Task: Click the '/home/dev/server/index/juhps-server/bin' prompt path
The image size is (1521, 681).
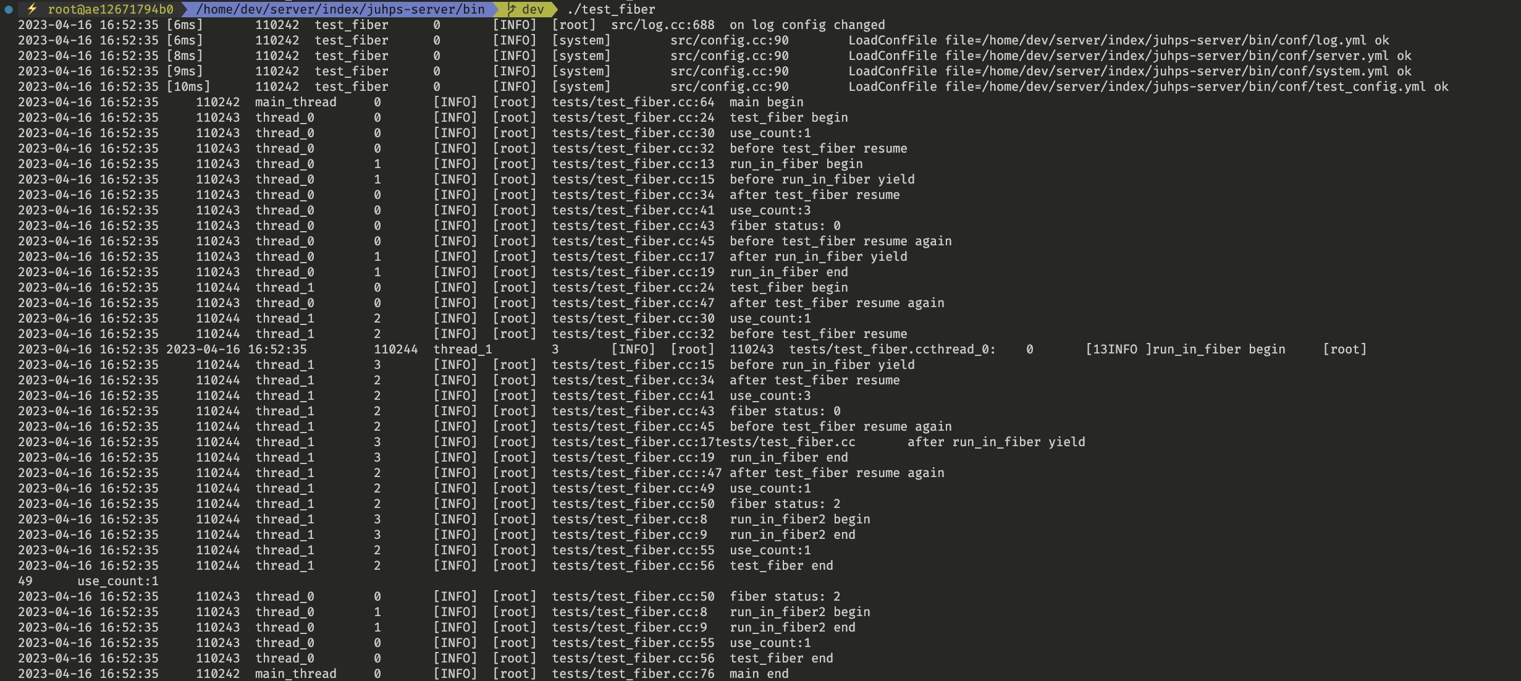Action: (340, 9)
